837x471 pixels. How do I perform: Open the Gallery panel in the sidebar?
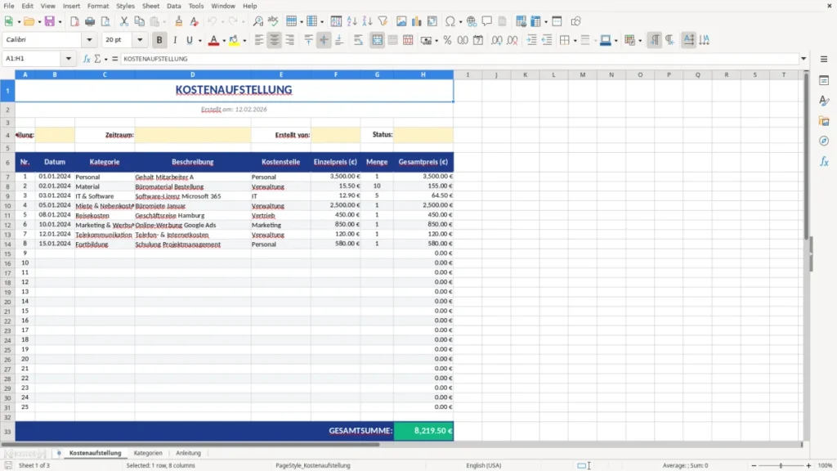tap(824, 121)
